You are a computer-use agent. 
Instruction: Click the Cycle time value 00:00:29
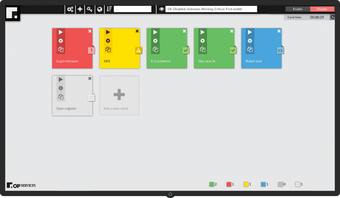317,17
